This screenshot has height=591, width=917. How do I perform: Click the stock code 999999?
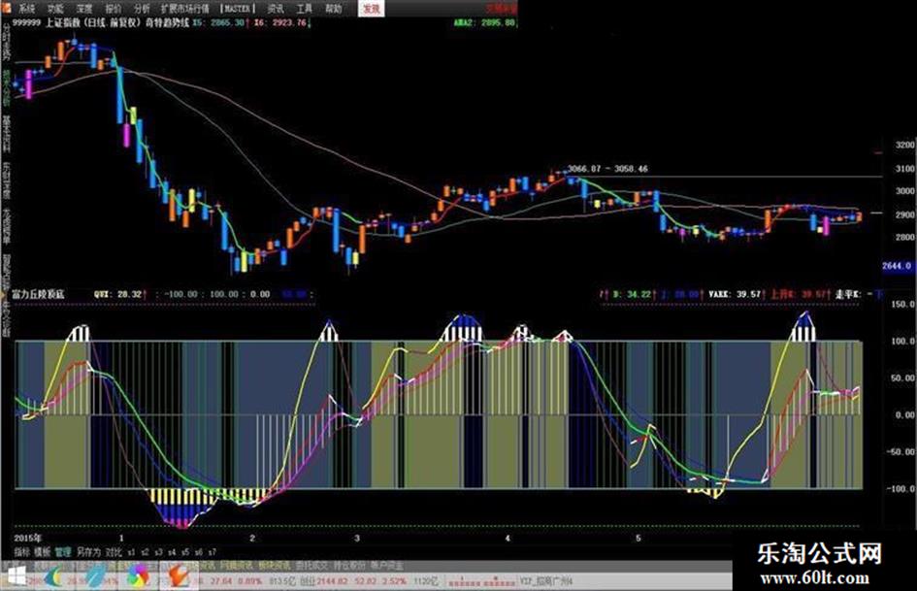click(26, 23)
